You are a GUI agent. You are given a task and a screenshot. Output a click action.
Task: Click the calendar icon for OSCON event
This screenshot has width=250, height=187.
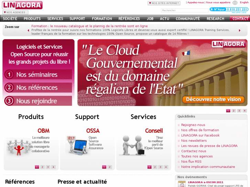[182, 184]
